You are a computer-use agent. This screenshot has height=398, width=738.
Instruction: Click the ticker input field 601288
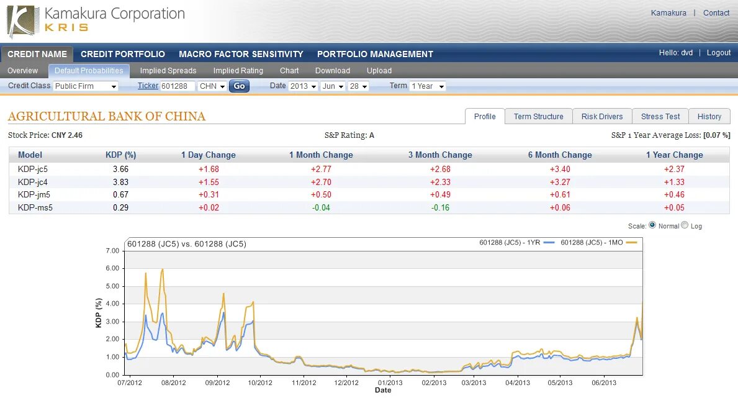point(178,86)
